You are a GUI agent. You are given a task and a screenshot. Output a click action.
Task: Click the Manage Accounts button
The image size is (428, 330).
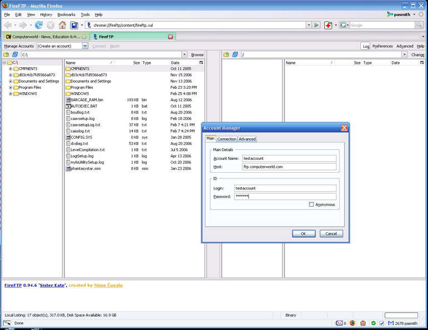[x=19, y=46]
